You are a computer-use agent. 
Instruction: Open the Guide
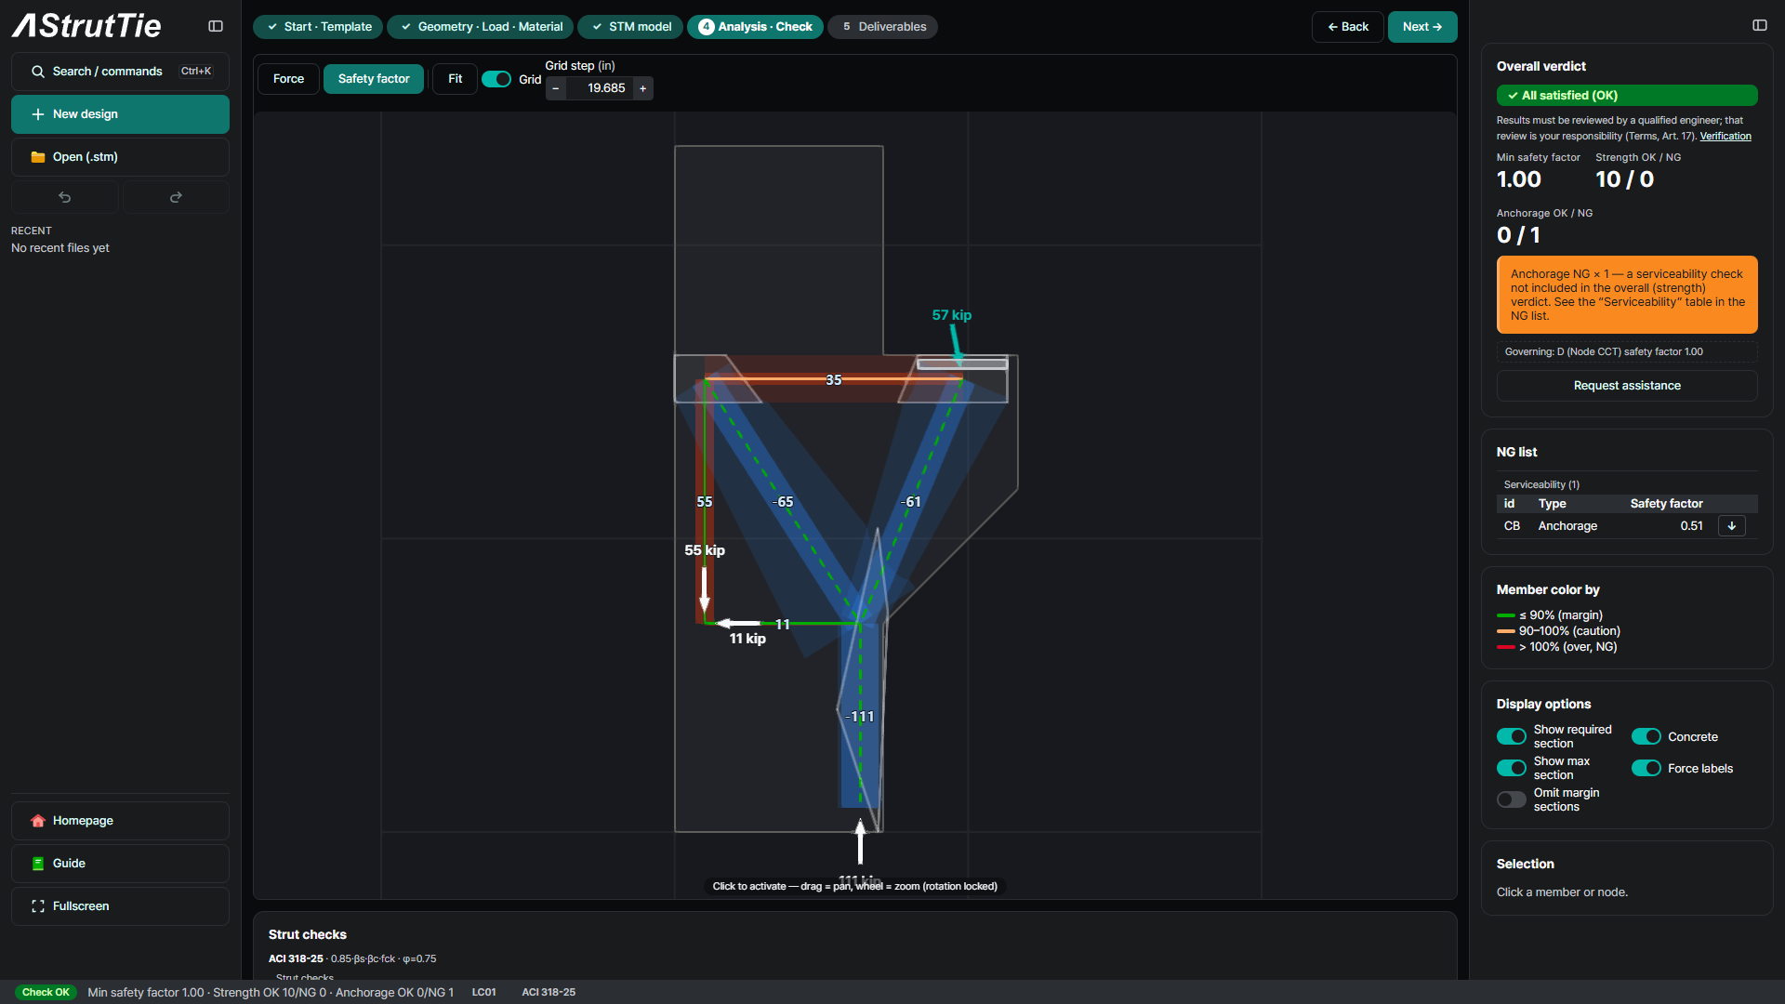pos(120,864)
